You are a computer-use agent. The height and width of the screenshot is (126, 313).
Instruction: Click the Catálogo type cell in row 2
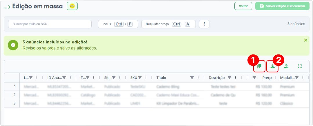coord(88,95)
